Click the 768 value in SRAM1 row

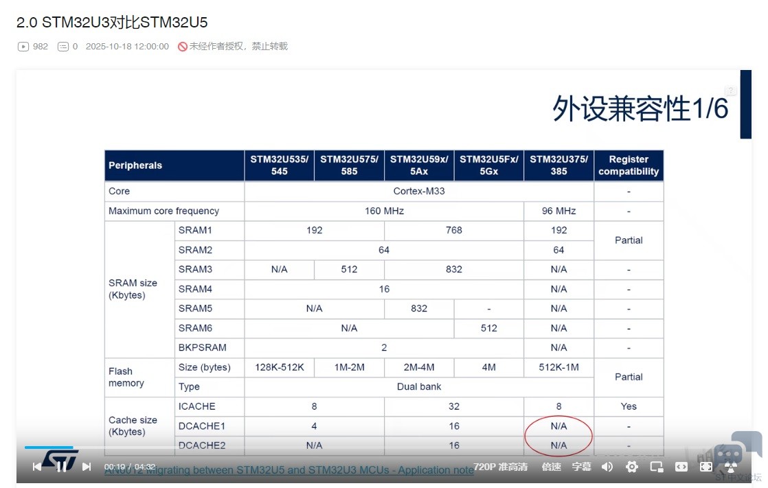click(x=454, y=231)
